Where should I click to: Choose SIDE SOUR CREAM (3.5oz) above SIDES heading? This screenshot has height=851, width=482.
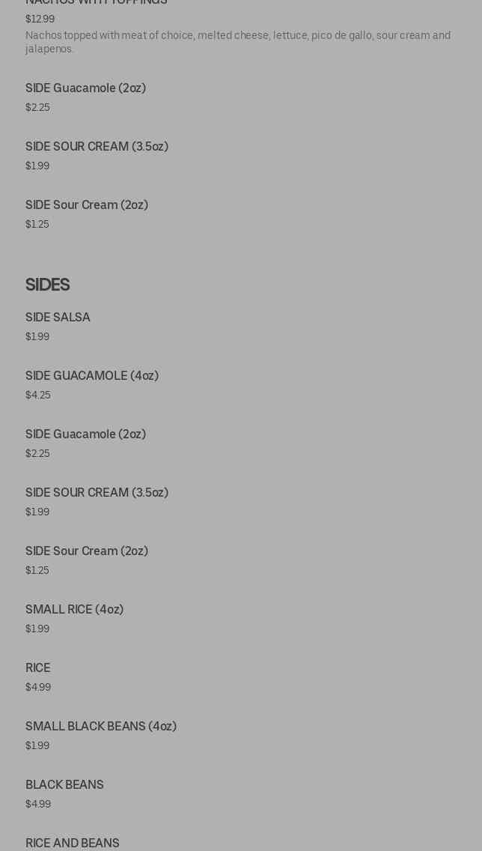(97, 147)
